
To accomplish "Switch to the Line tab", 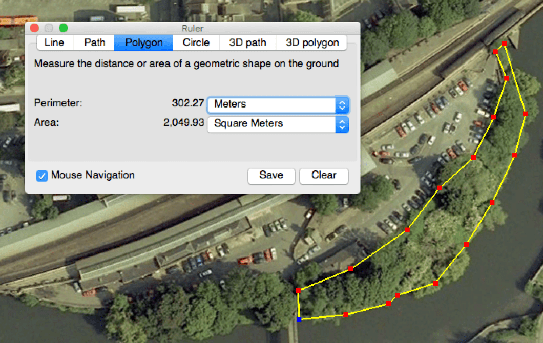I will point(54,42).
